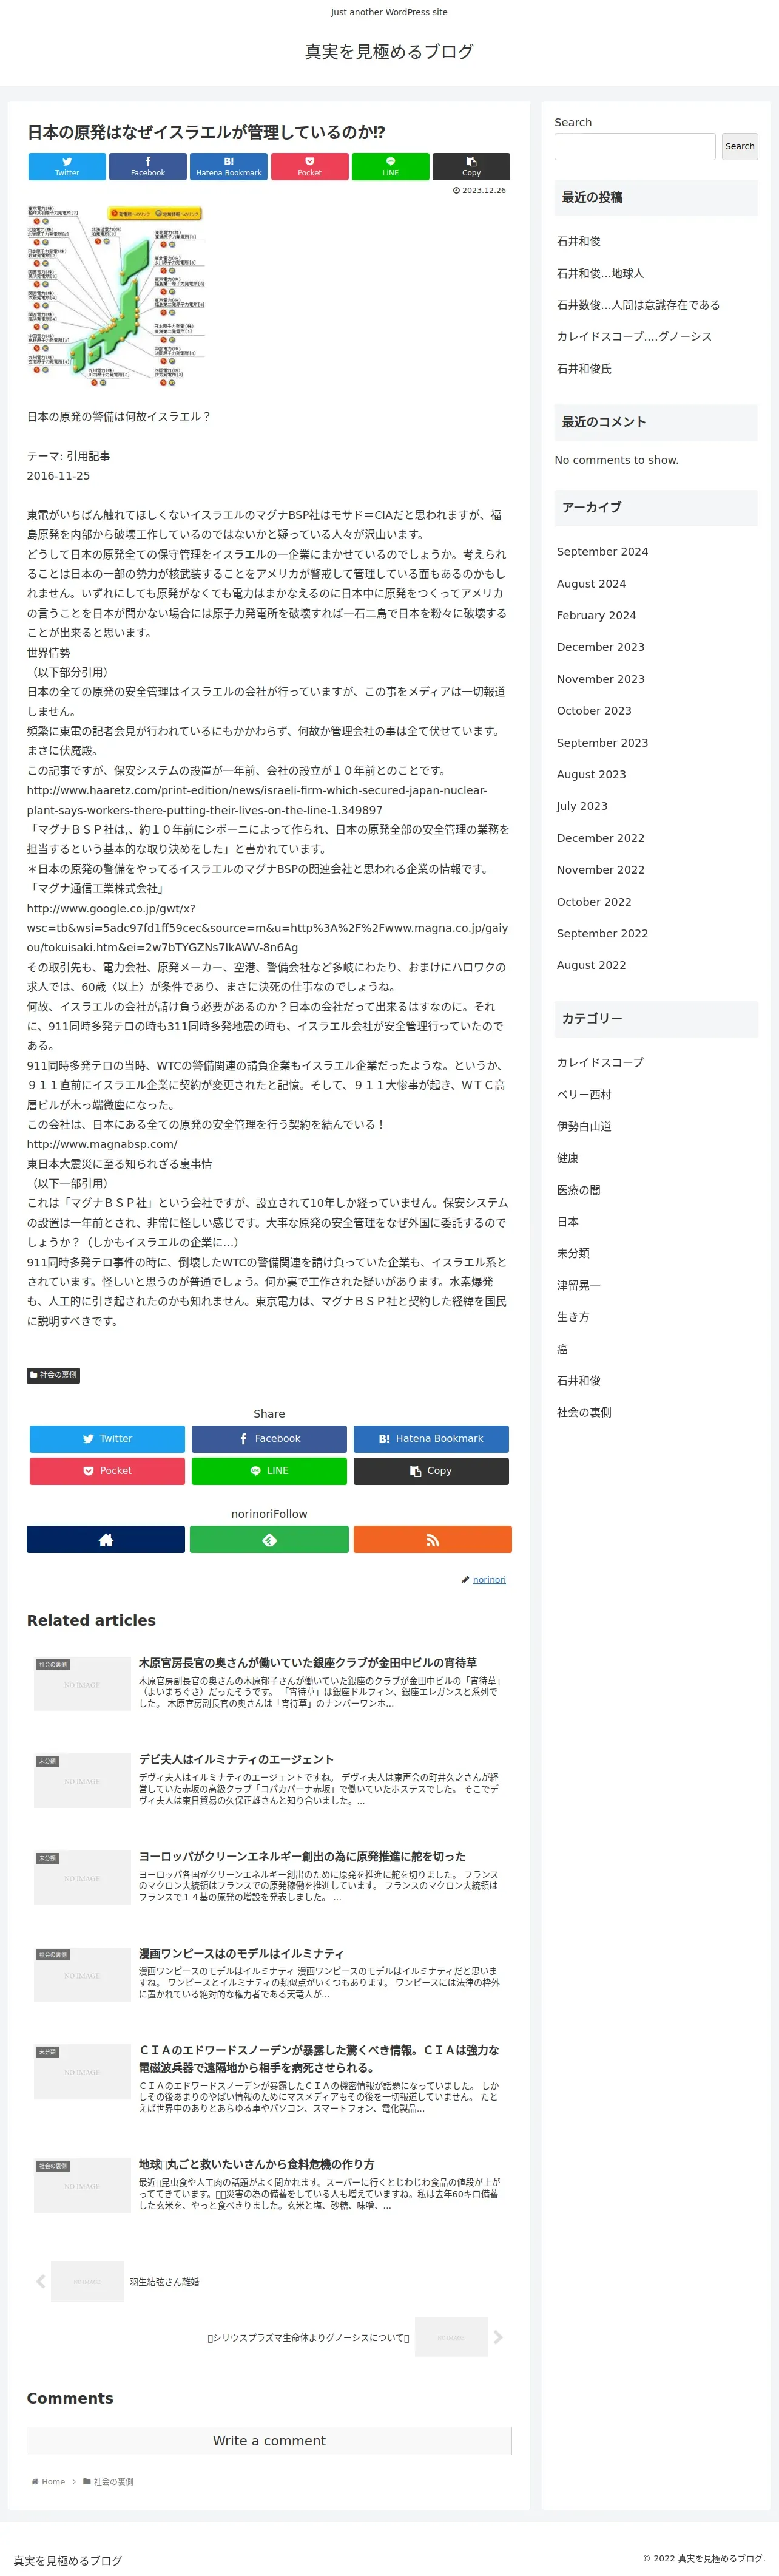The height and width of the screenshot is (2576, 779).
Task: Open recent post カレイドスコープ….グノーシス
Action: [x=634, y=337]
